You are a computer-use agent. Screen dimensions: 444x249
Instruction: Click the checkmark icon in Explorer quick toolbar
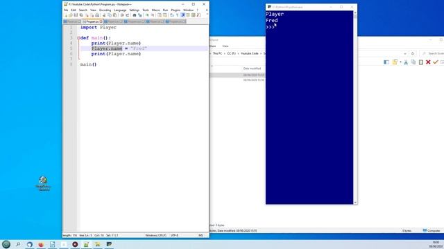[x=436, y=62]
